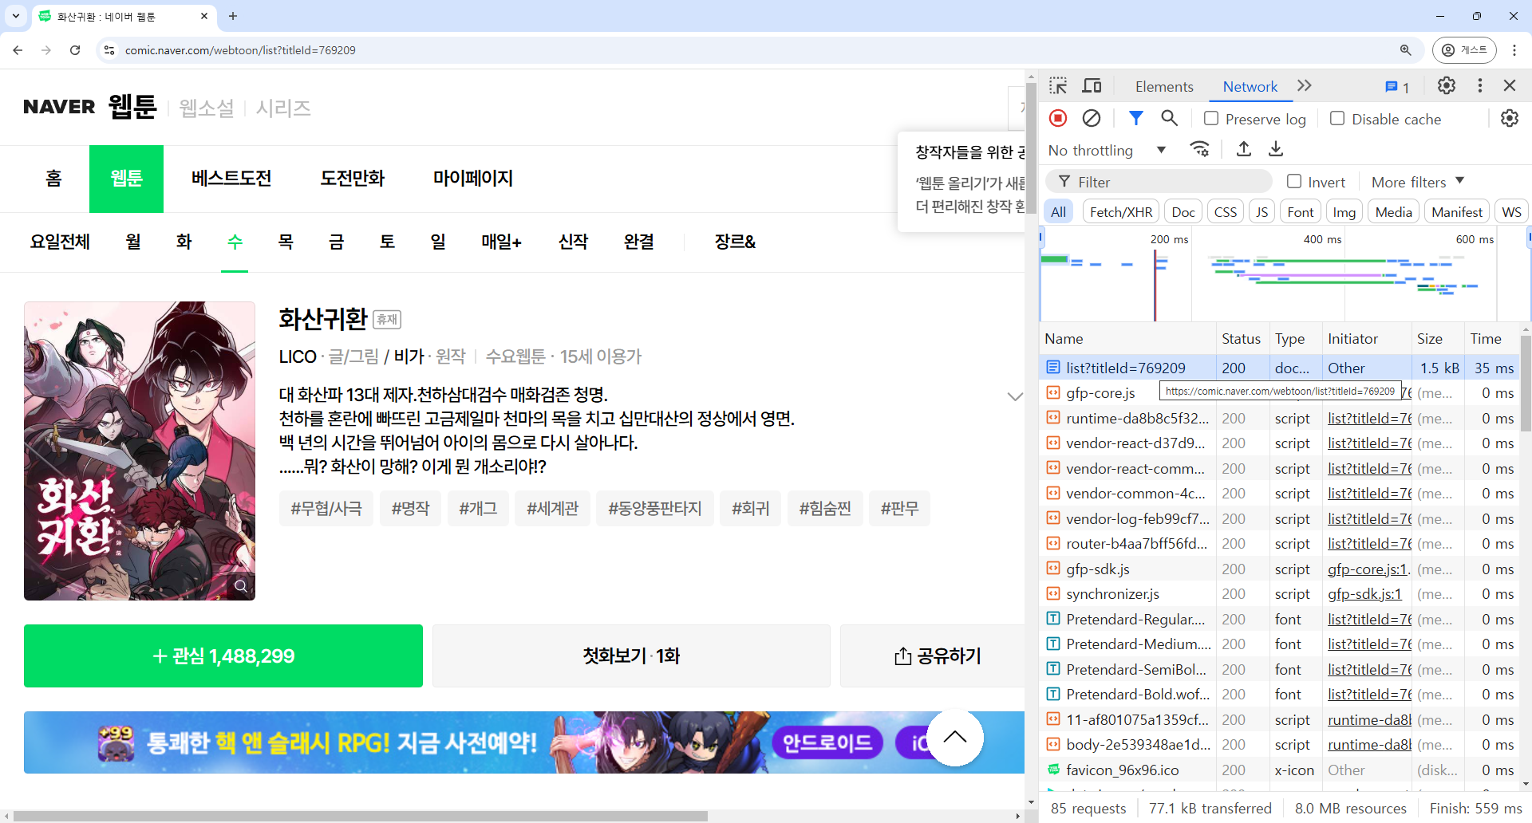
Task: Open the 웹툰 navigation tab
Action: pyautogui.click(x=126, y=179)
